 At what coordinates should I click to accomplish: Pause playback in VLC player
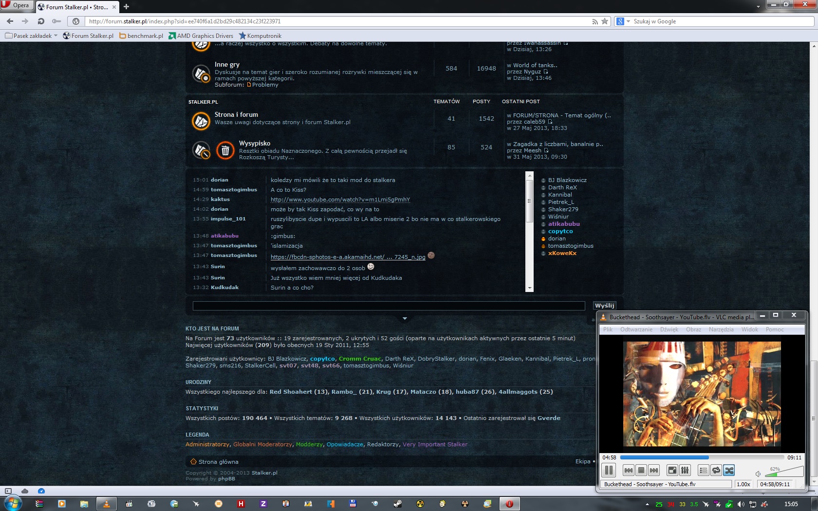609,470
